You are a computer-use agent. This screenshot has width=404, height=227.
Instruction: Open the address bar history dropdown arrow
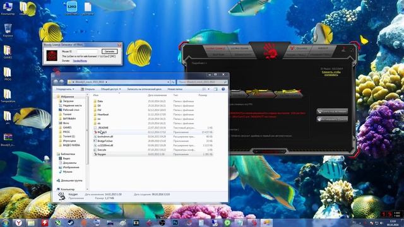pos(169,82)
